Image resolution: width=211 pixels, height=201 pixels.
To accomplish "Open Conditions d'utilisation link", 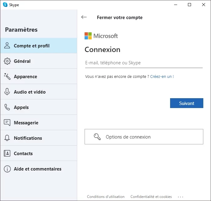I will pyautogui.click(x=105, y=197).
